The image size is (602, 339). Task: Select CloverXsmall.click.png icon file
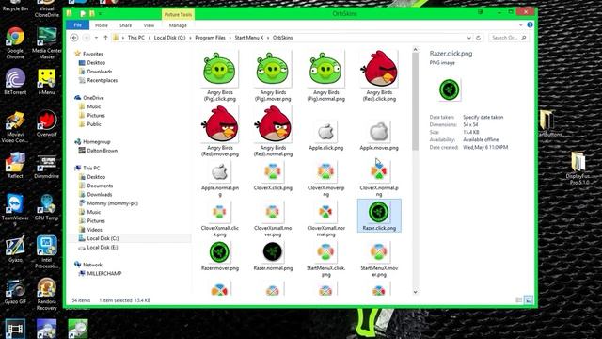click(x=219, y=219)
